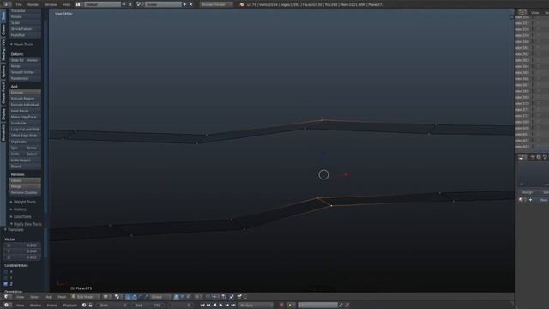Click the Vector Z value field
The height and width of the screenshot is (309, 549).
tap(21, 257)
